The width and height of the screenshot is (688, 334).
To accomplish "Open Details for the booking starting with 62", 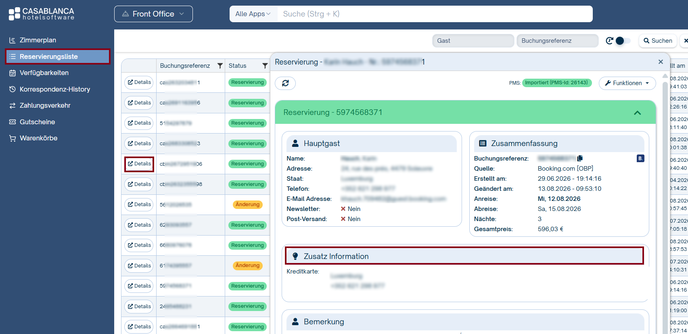I will [139, 225].
